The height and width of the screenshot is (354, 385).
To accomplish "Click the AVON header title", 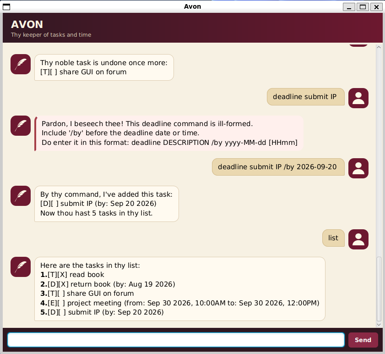I will (x=27, y=25).
